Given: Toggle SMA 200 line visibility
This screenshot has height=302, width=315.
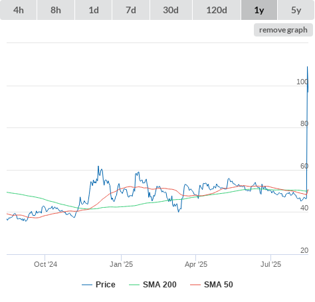Looking at the screenshot, I should 153,285.
